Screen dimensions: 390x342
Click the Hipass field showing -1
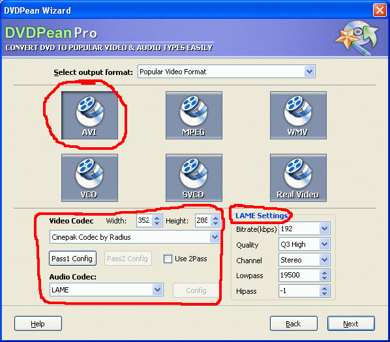click(x=299, y=291)
